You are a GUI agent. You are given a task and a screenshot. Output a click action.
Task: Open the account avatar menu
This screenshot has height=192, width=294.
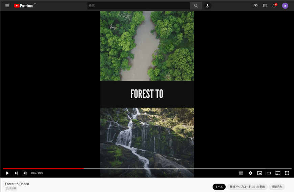285,6
